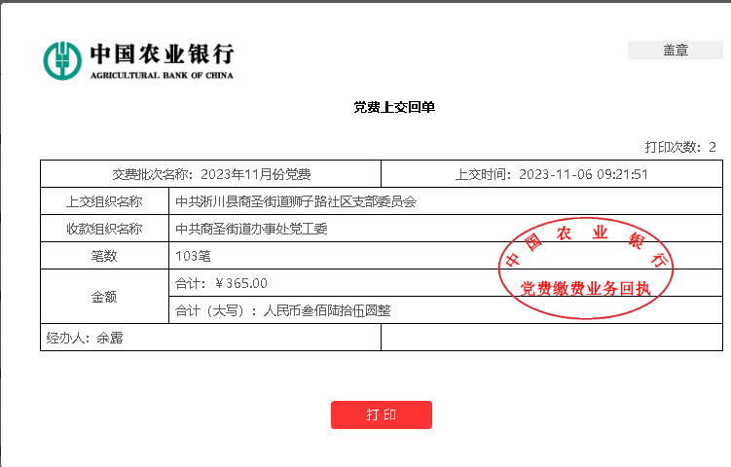Click the red 党费缴费业务回执 seal
This screenshot has height=467, width=731.
tap(586, 269)
